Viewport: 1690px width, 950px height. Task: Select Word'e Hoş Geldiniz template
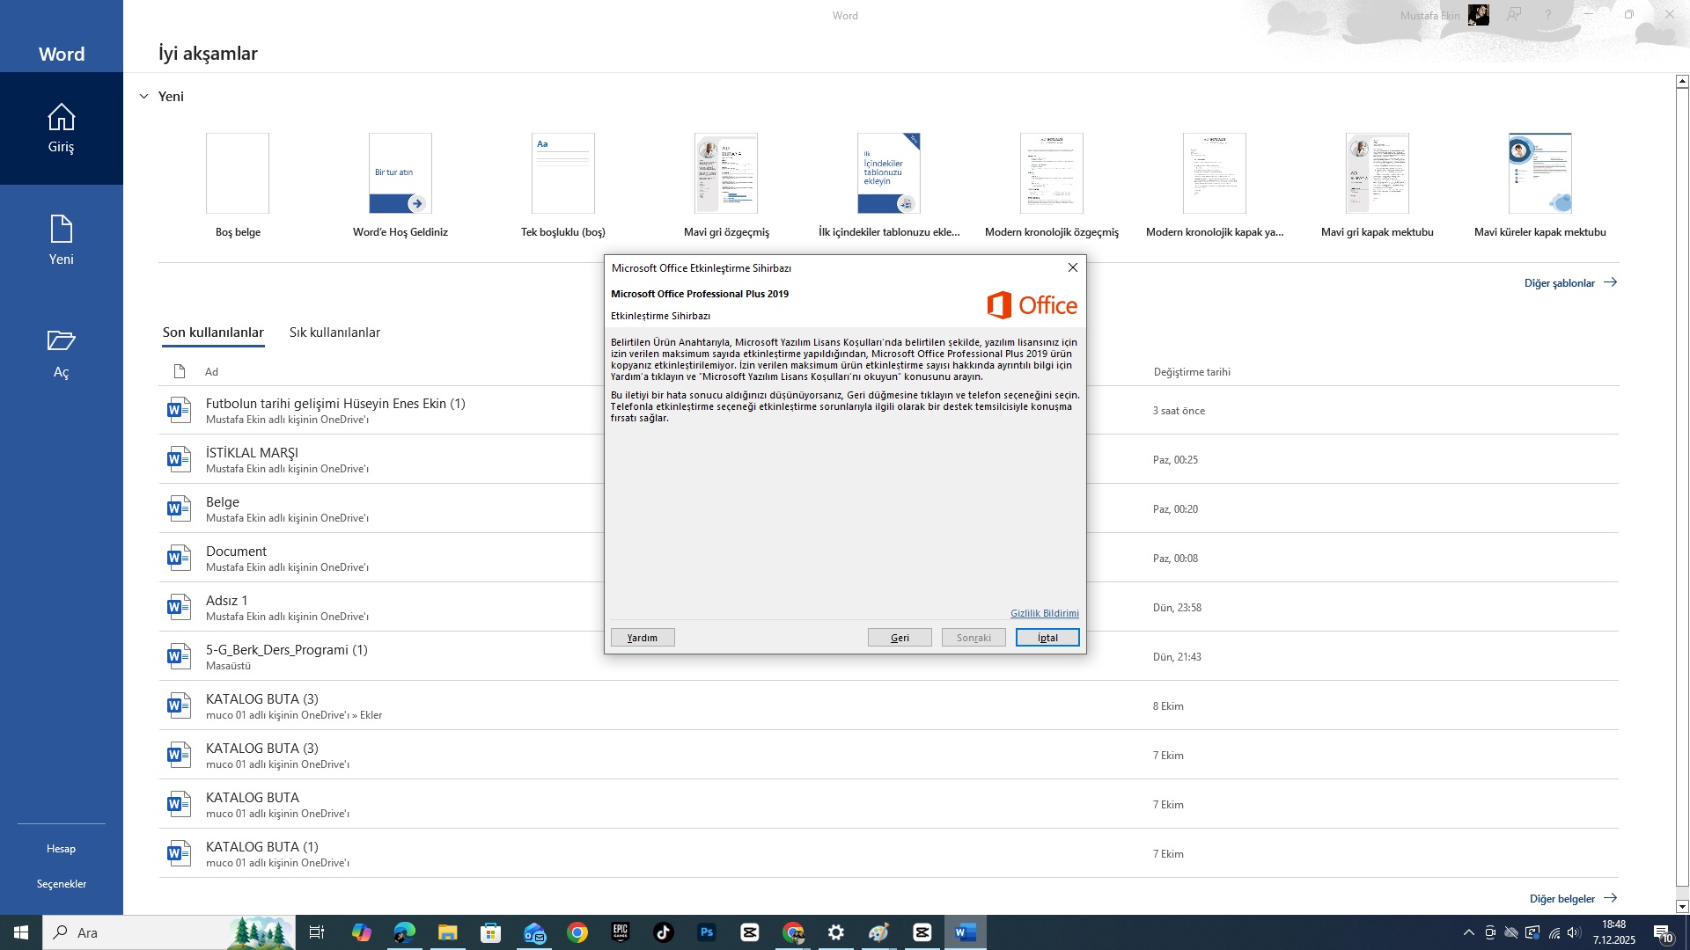(x=400, y=185)
